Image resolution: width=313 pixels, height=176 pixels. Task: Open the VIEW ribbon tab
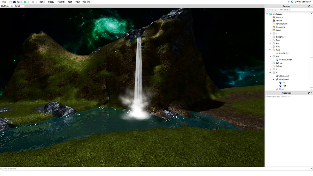(x=77, y=2)
